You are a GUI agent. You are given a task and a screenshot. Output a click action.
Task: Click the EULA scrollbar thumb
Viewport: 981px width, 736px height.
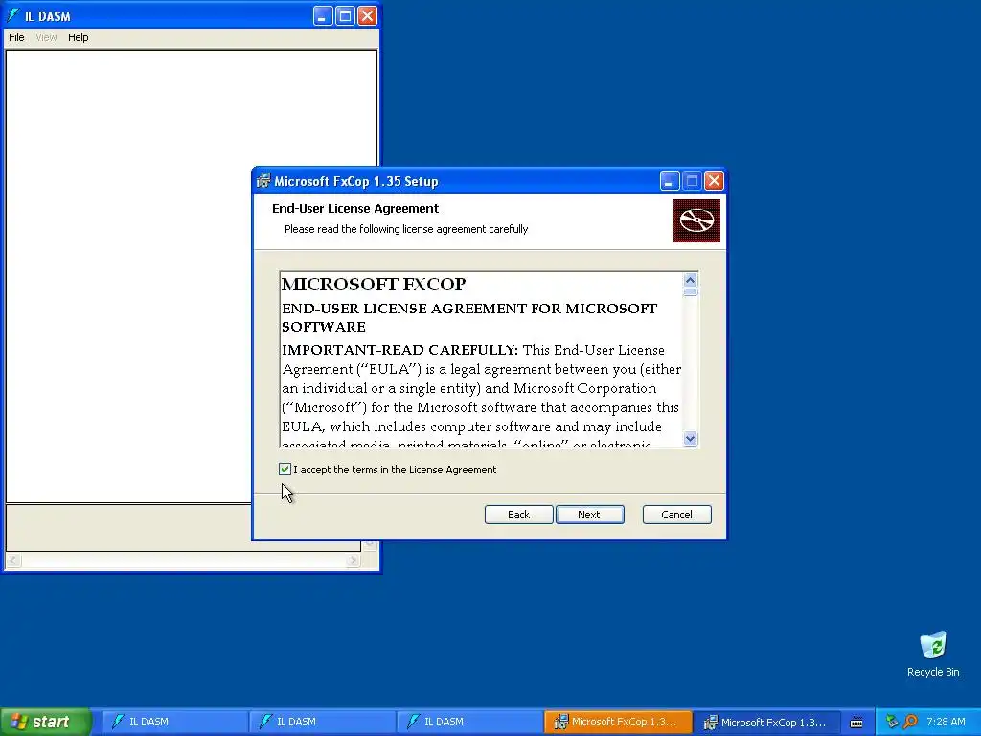(690, 292)
